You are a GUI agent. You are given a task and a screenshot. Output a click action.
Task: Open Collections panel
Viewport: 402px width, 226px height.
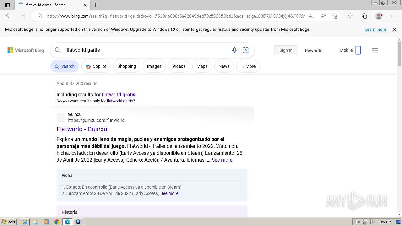[x=364, y=16]
